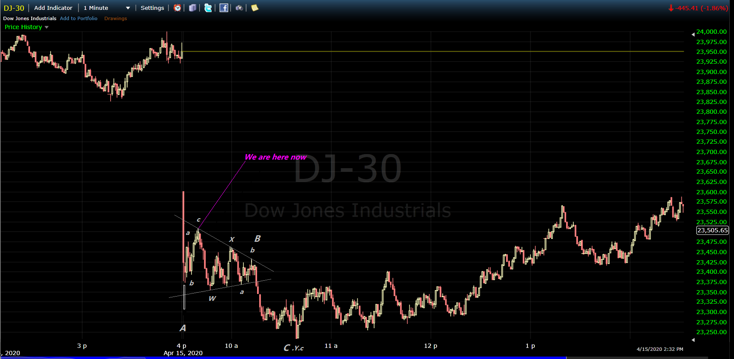Screen dimensions: 734x359
Task: Click the 23,250.00 price axis label
Action: 711,332
